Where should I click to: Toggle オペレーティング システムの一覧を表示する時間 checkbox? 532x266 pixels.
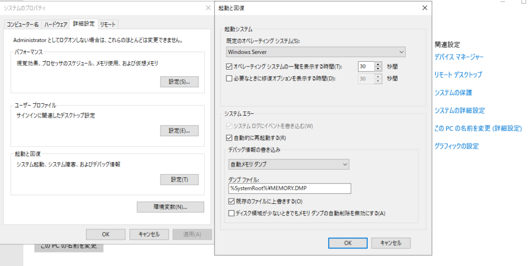click(230, 66)
